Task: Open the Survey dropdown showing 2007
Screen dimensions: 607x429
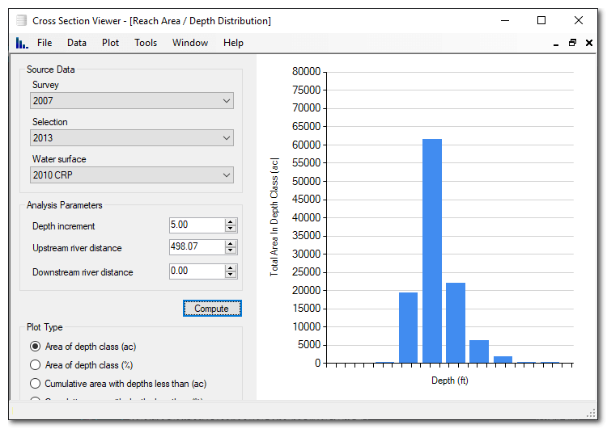Action: point(133,101)
